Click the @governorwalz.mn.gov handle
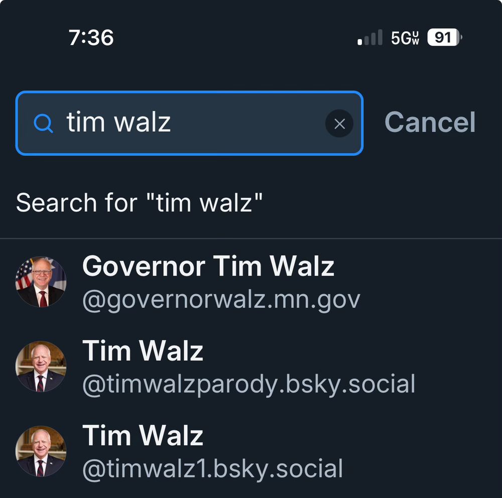 (x=221, y=300)
